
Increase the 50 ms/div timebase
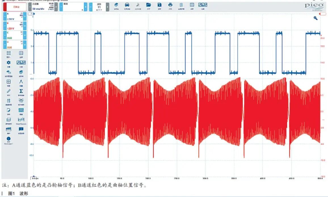pyautogui.click(x=56, y=7)
